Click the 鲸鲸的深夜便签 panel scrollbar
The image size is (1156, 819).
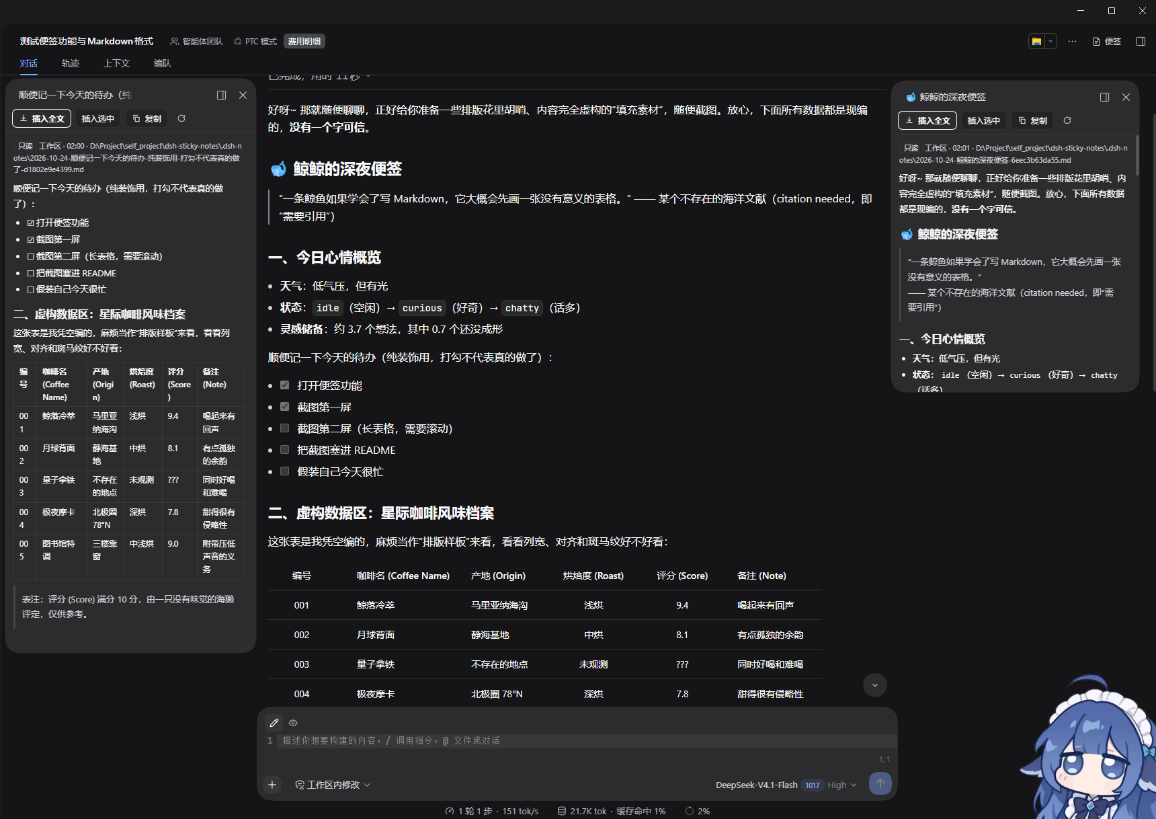click(1137, 156)
